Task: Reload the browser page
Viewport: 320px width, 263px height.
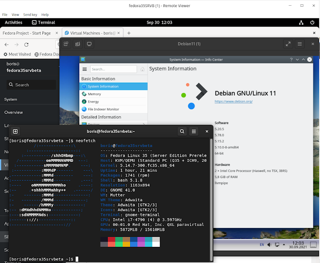Action: click(x=26, y=45)
